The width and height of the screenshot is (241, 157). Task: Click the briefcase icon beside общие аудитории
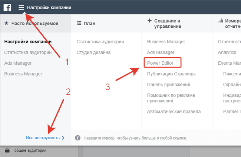(x=7, y=151)
